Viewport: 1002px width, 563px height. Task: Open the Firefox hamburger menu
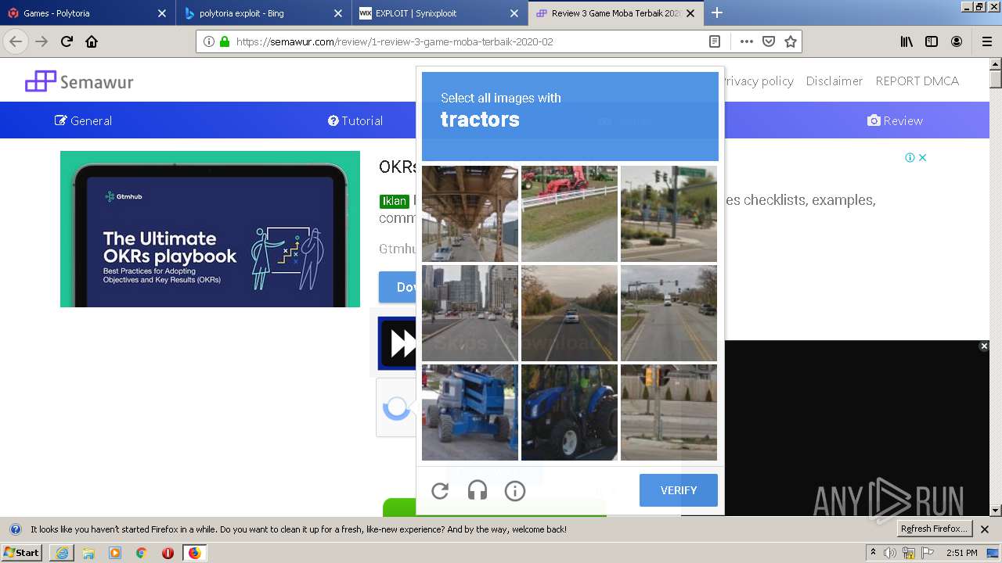[x=986, y=41]
